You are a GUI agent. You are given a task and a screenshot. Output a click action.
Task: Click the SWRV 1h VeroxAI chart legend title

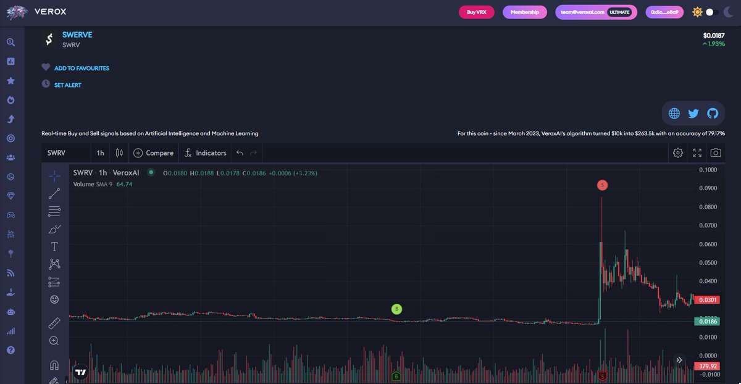point(107,173)
